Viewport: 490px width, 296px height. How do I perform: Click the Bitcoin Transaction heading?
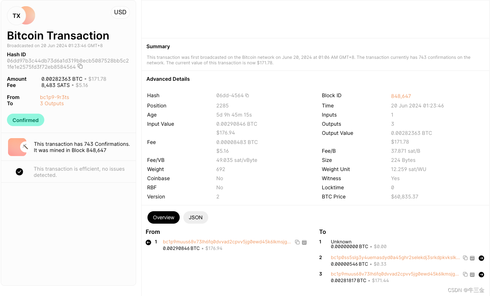pos(58,35)
